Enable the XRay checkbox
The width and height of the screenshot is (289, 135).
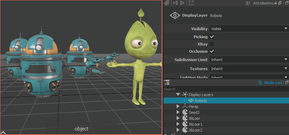click(212, 44)
